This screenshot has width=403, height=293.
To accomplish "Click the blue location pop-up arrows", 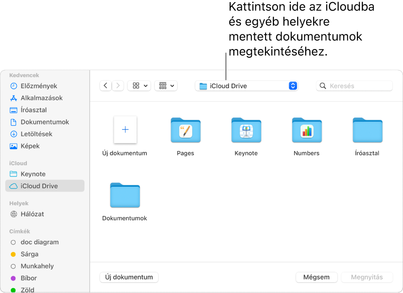I will (293, 86).
